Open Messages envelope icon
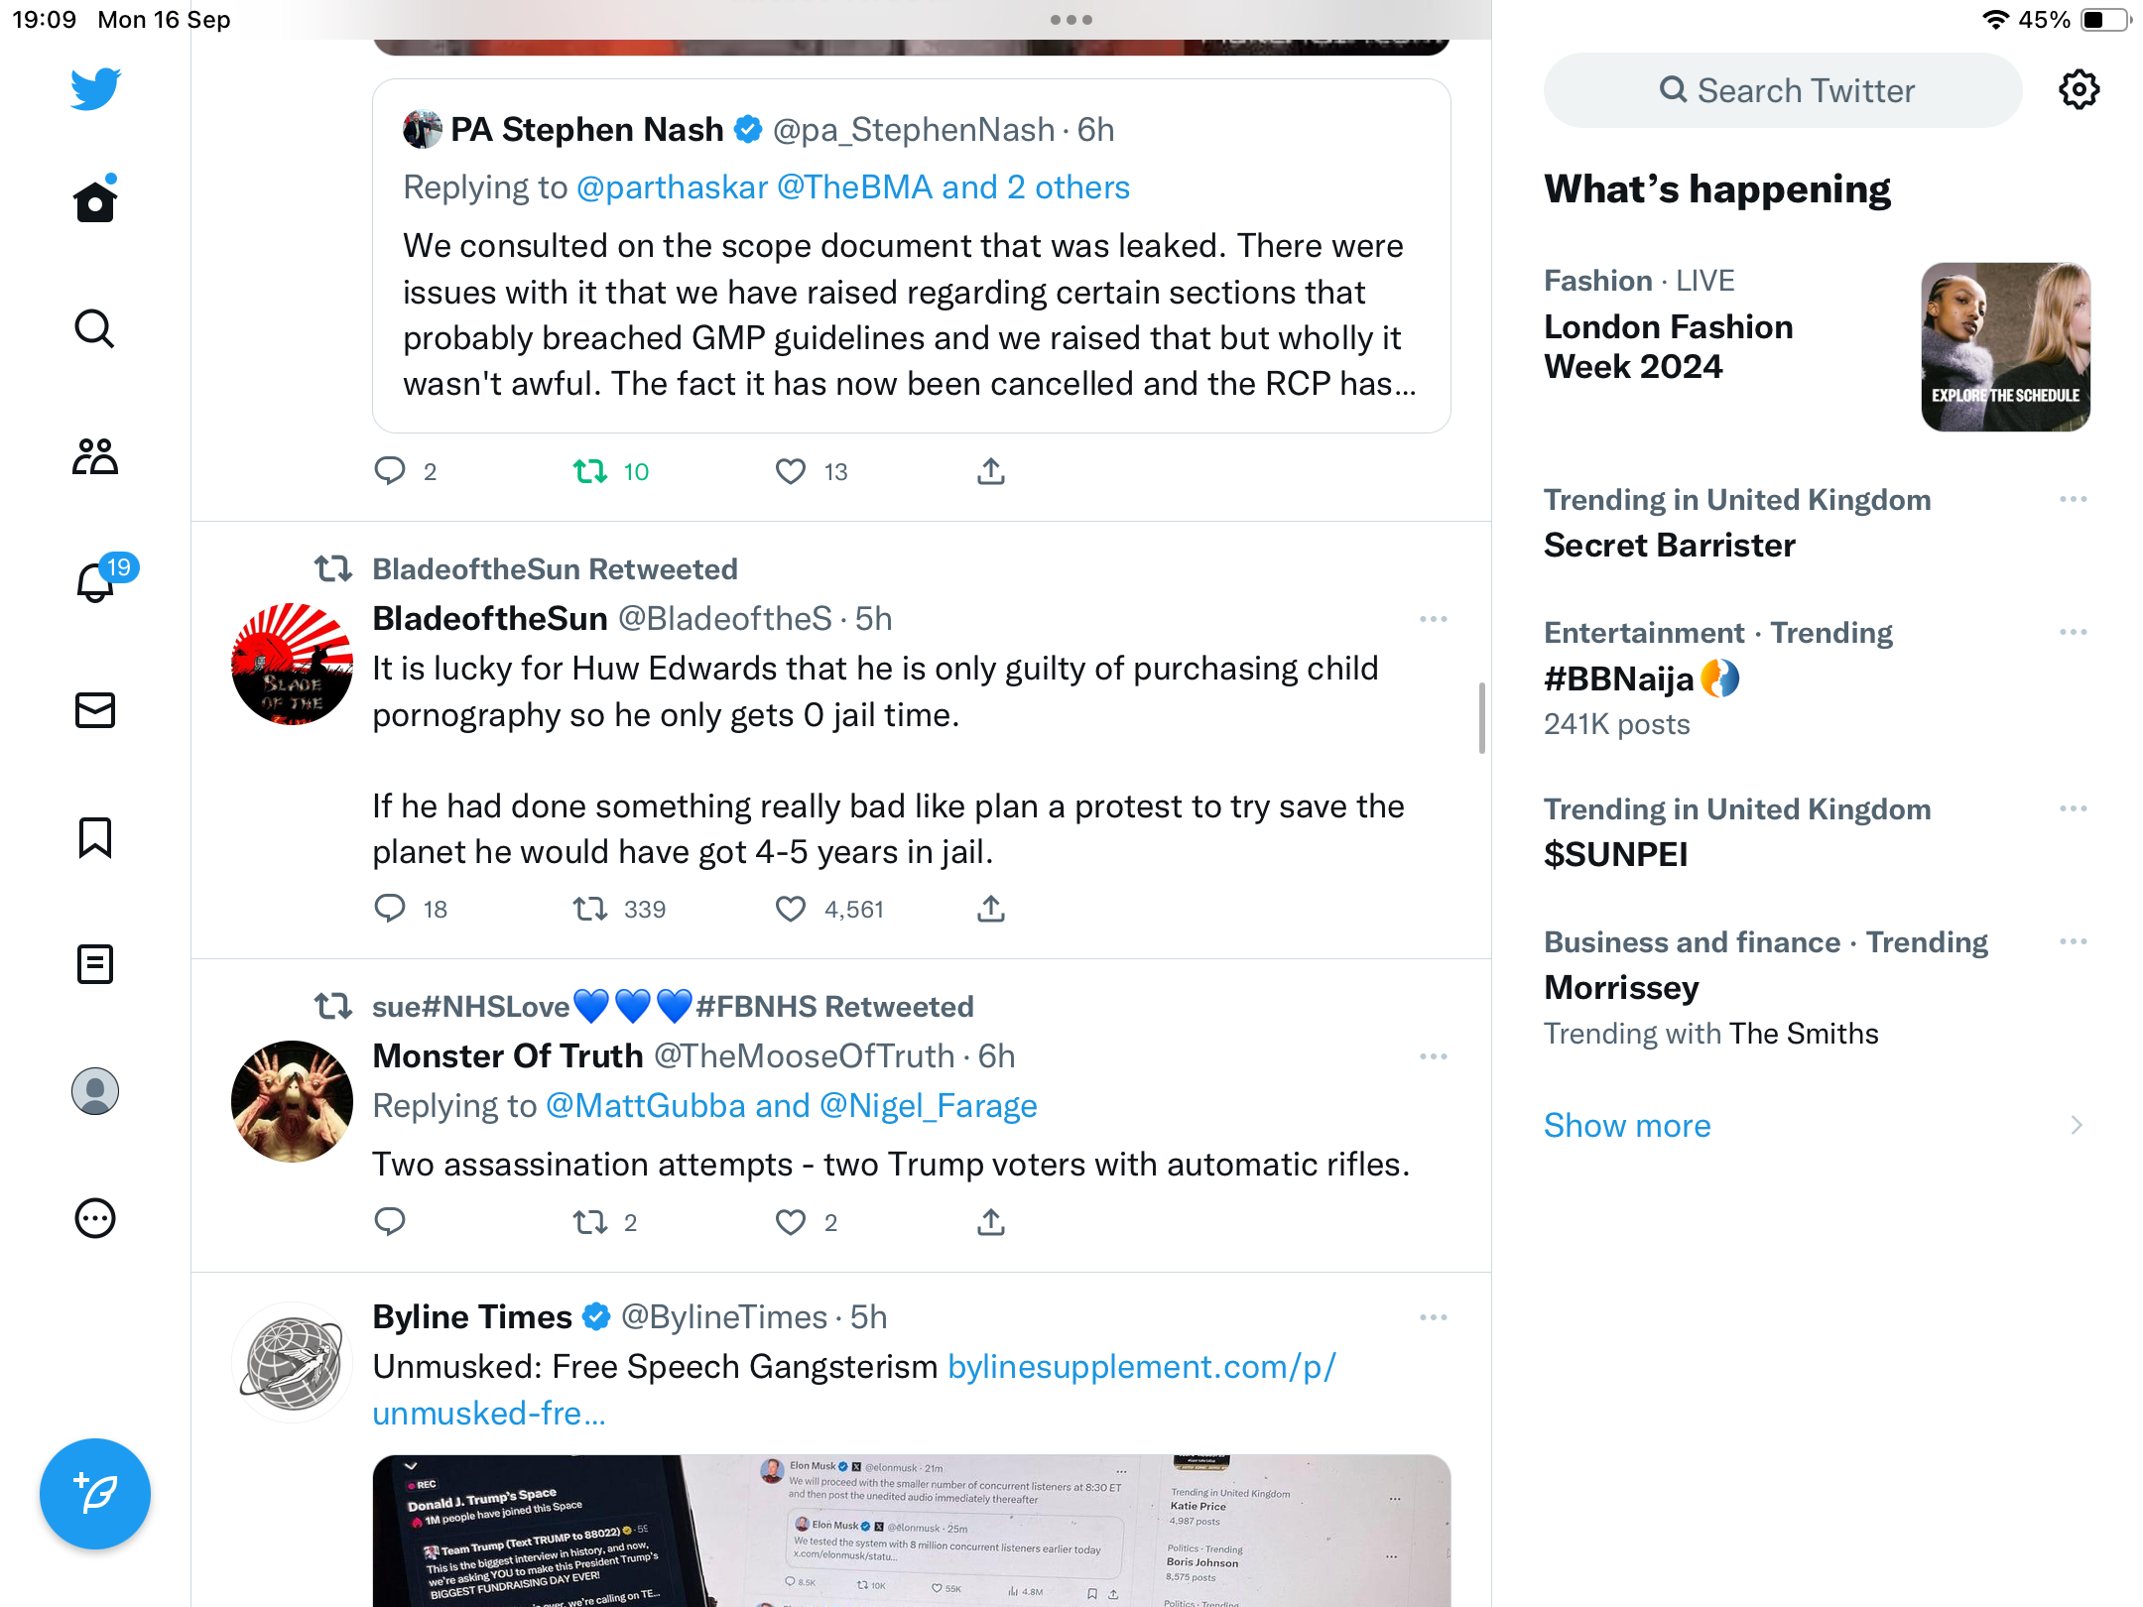This screenshot has width=2143, height=1607. (95, 710)
